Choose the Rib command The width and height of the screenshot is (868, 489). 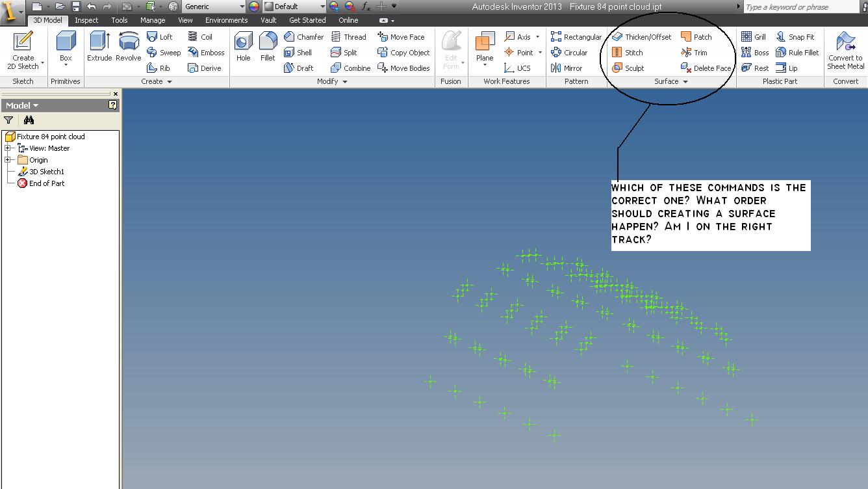(159, 68)
